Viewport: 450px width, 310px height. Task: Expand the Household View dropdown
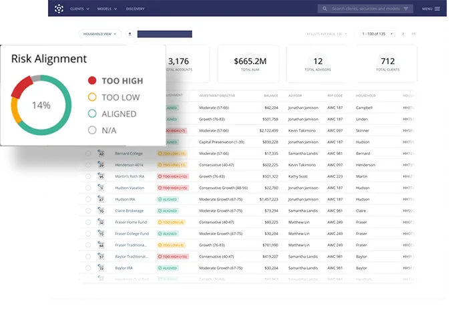click(99, 33)
